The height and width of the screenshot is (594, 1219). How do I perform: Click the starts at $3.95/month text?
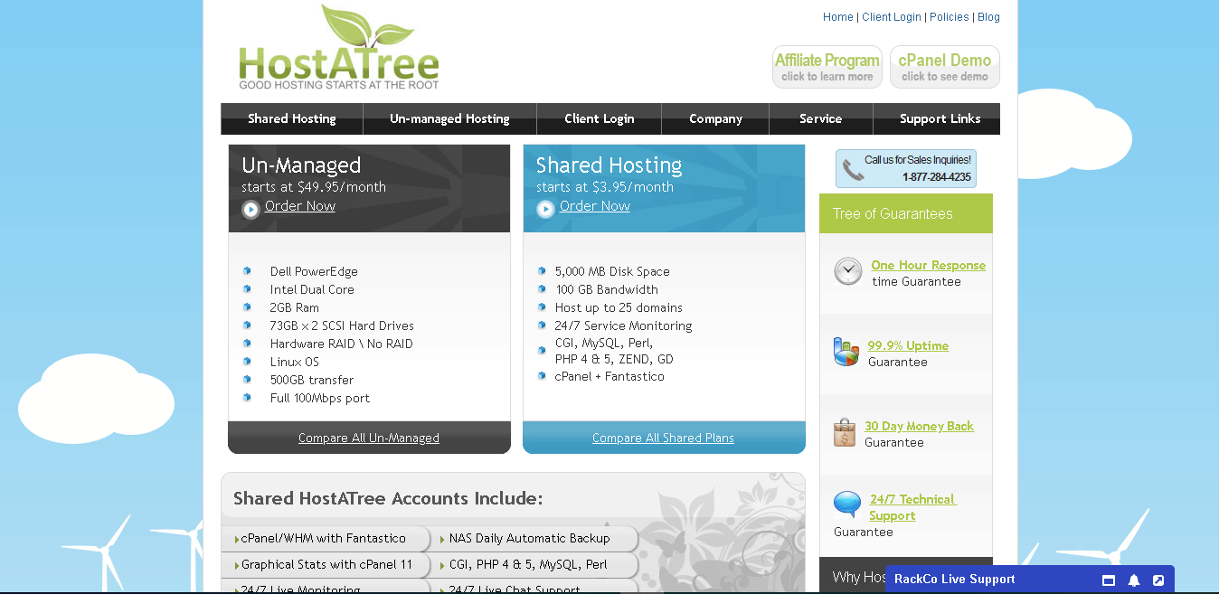(x=605, y=187)
